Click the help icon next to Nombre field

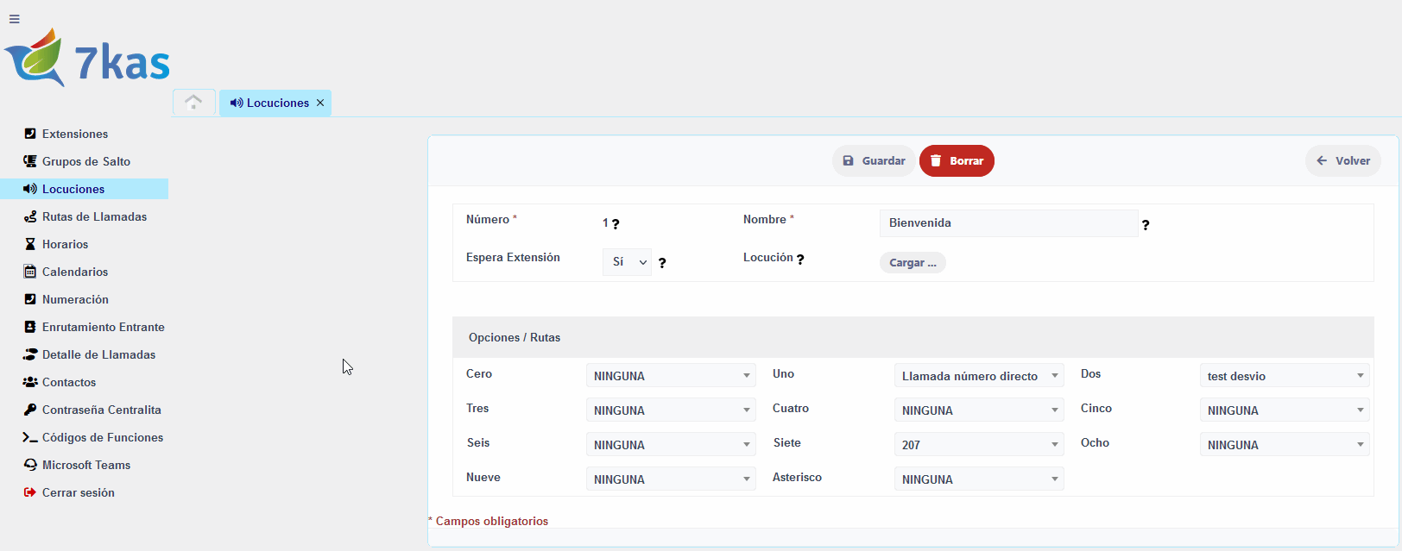1146,225
